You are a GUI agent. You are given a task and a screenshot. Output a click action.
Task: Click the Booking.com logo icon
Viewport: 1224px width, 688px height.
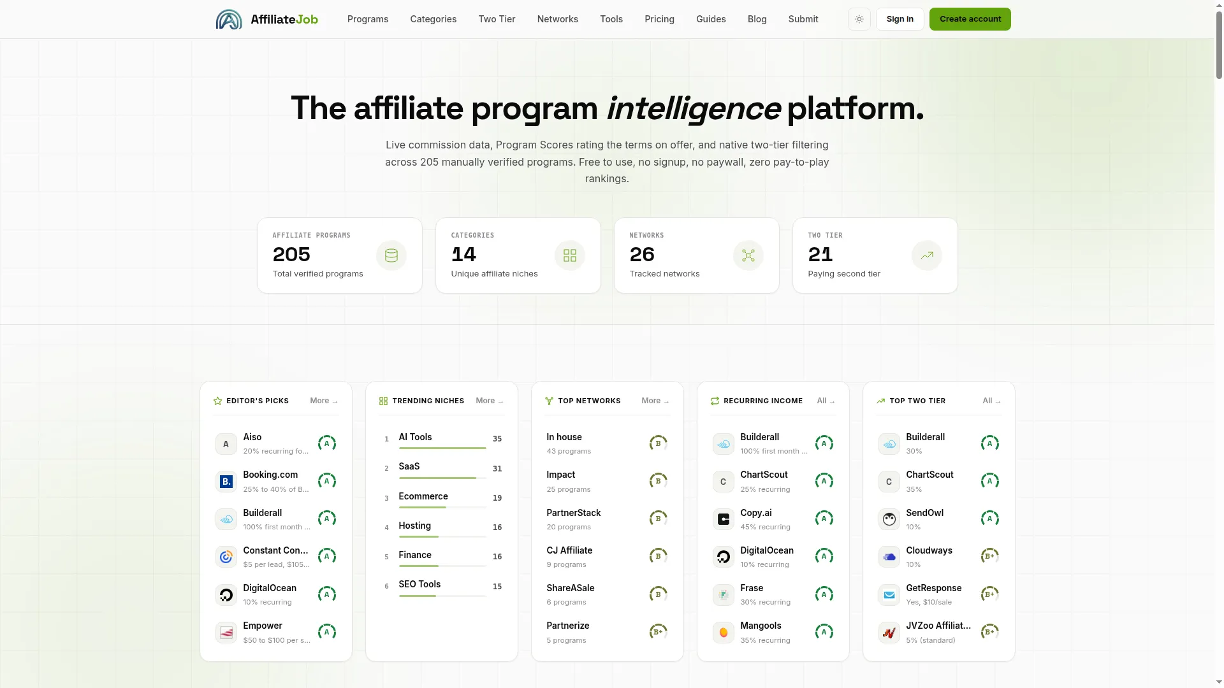(x=226, y=482)
